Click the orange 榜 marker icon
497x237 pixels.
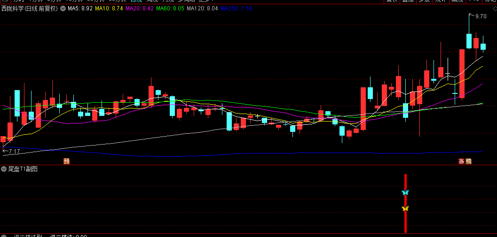[468, 161]
